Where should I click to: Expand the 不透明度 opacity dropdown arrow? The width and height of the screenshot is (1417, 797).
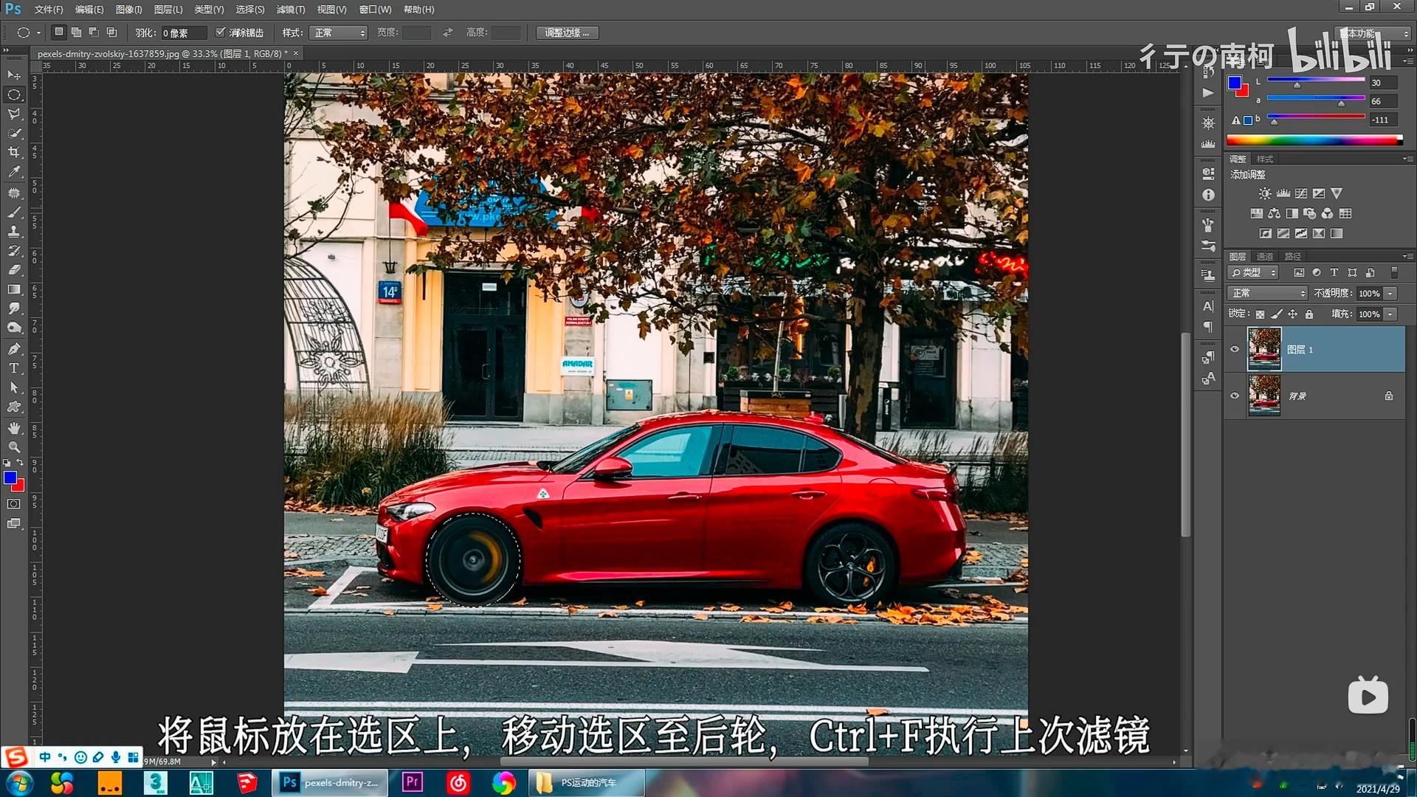[x=1390, y=293]
